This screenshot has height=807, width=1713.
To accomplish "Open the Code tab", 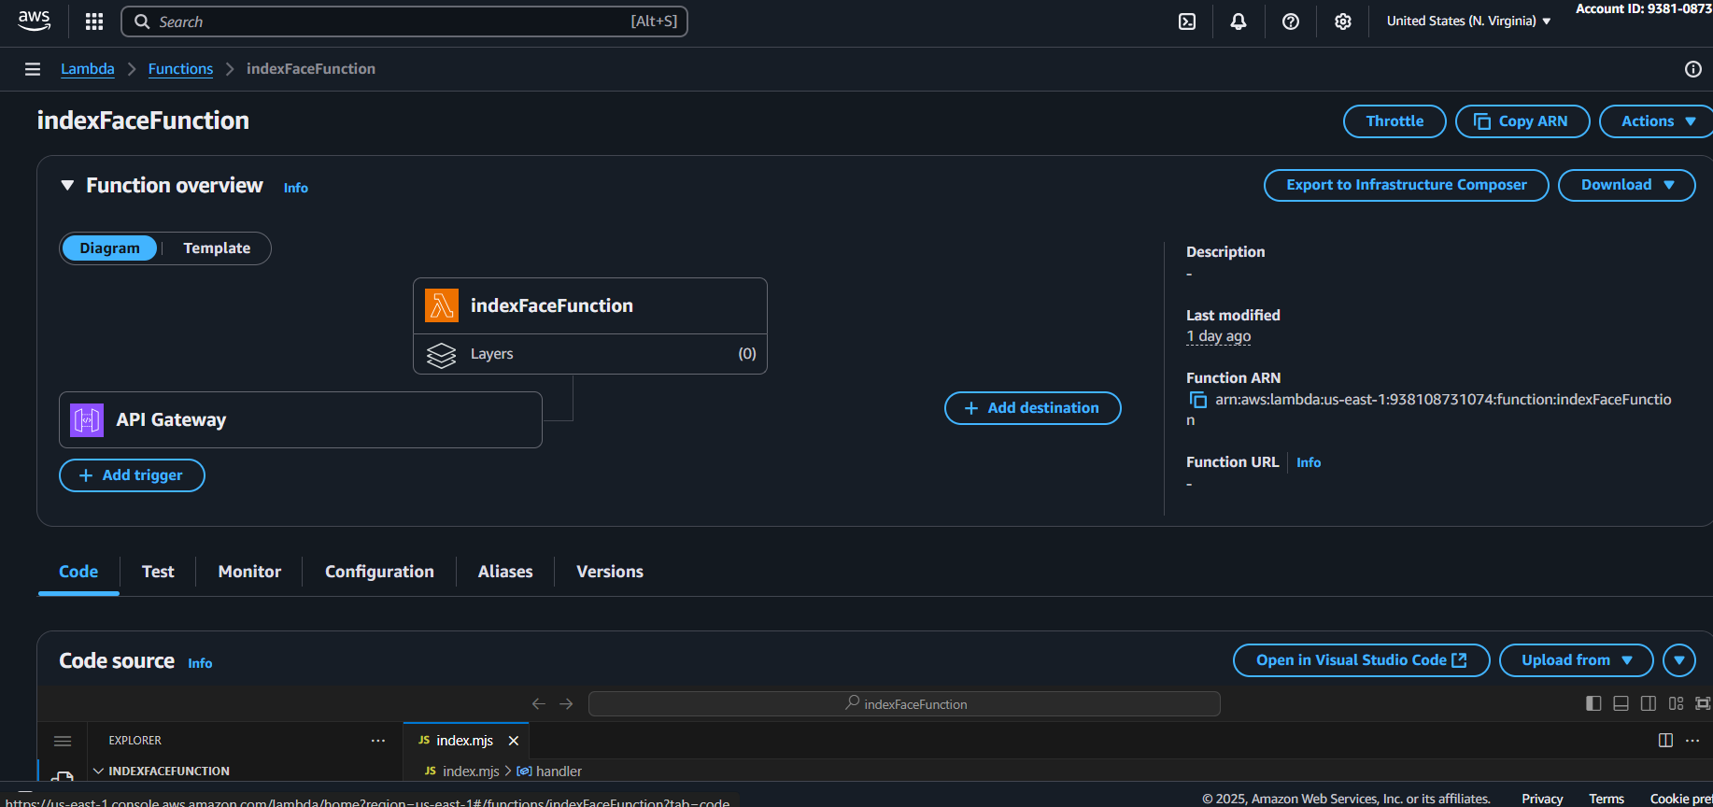I will (x=78, y=572).
